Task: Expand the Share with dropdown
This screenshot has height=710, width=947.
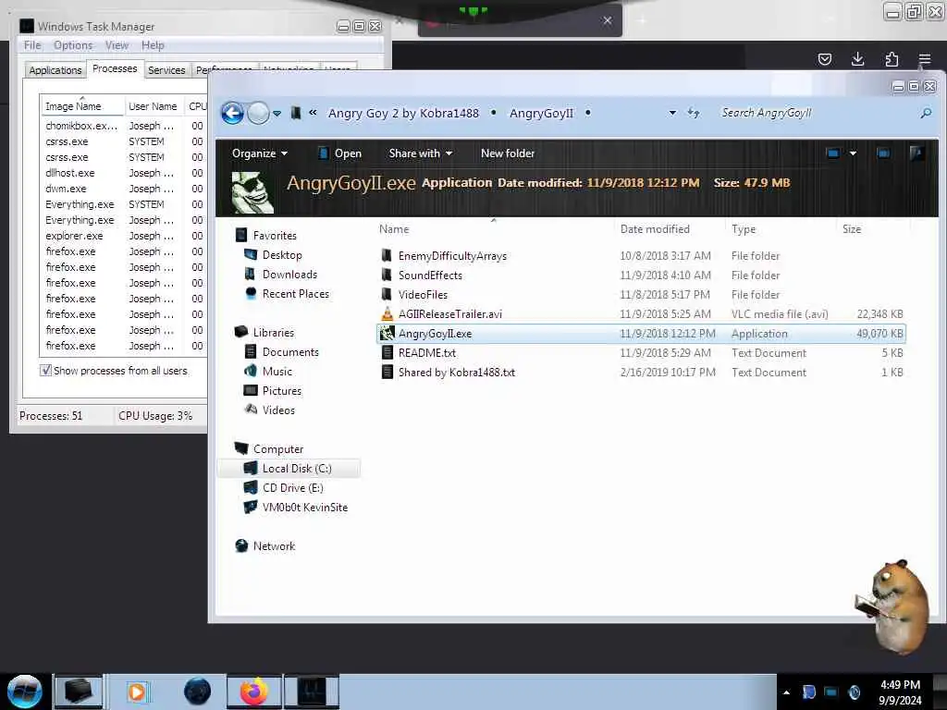Action: coord(421,153)
